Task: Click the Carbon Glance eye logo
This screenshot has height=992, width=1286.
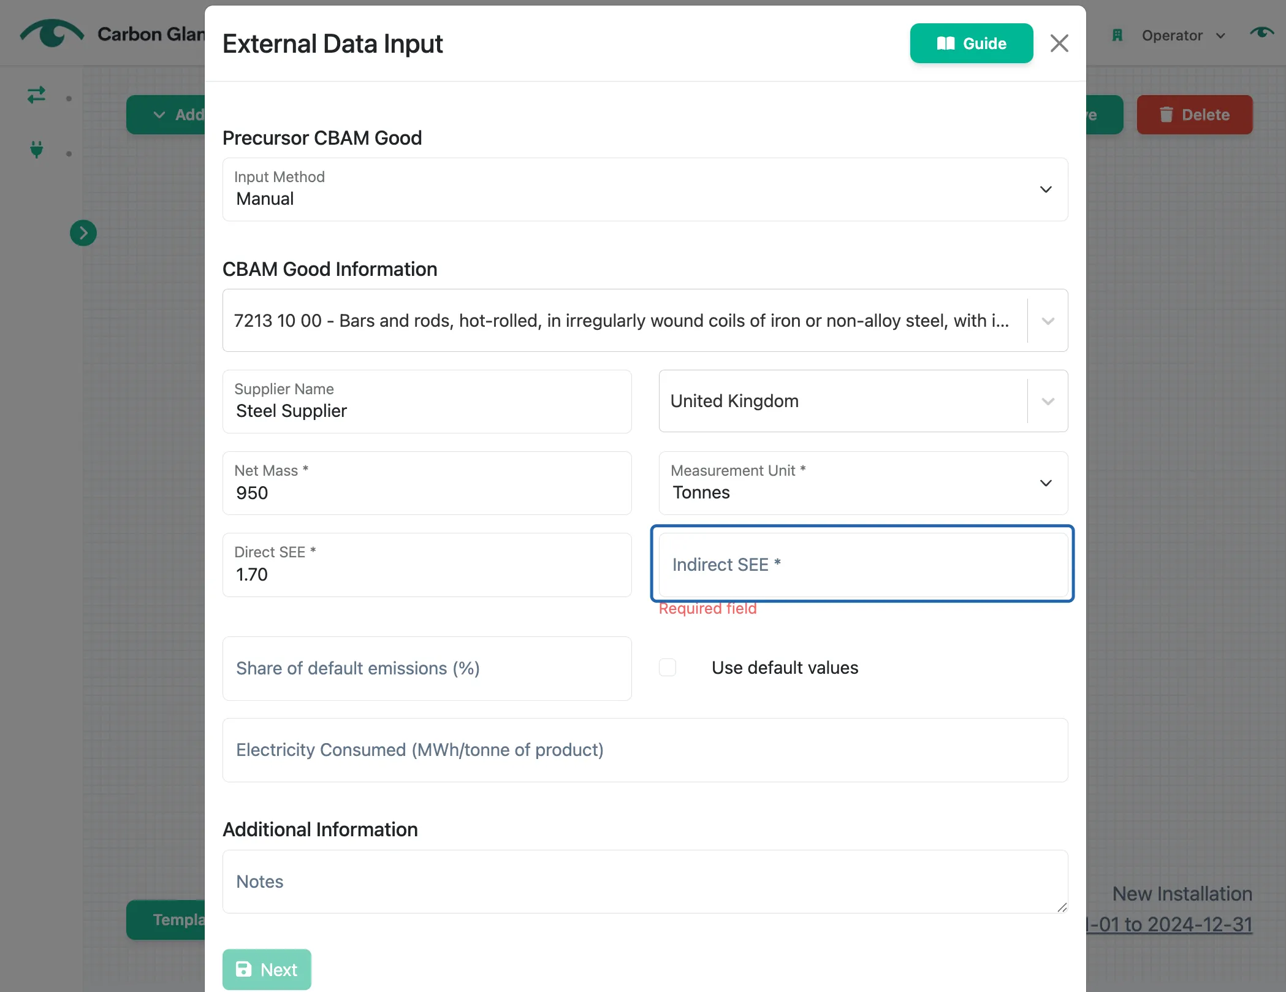Action: click(x=52, y=34)
